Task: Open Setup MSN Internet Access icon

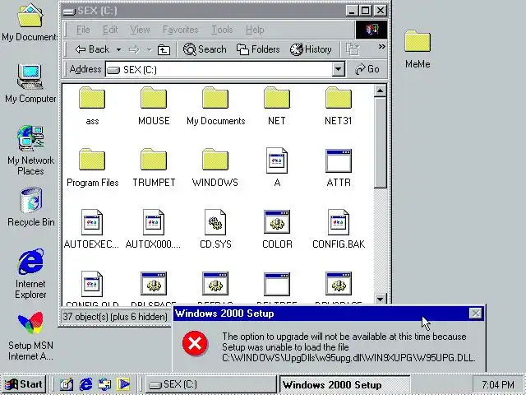Action: (30, 336)
